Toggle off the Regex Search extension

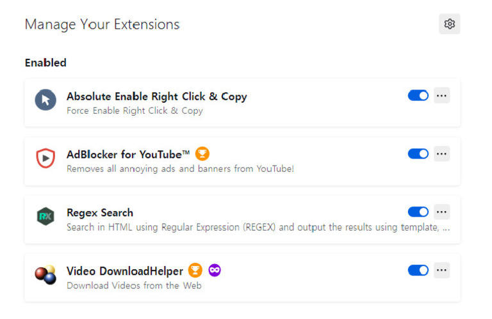click(418, 212)
